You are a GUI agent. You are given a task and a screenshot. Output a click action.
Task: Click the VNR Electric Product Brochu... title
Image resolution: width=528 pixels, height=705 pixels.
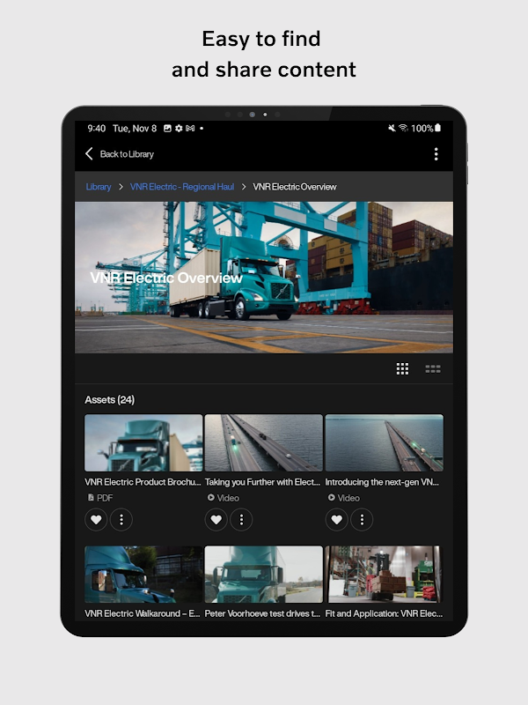(x=143, y=482)
